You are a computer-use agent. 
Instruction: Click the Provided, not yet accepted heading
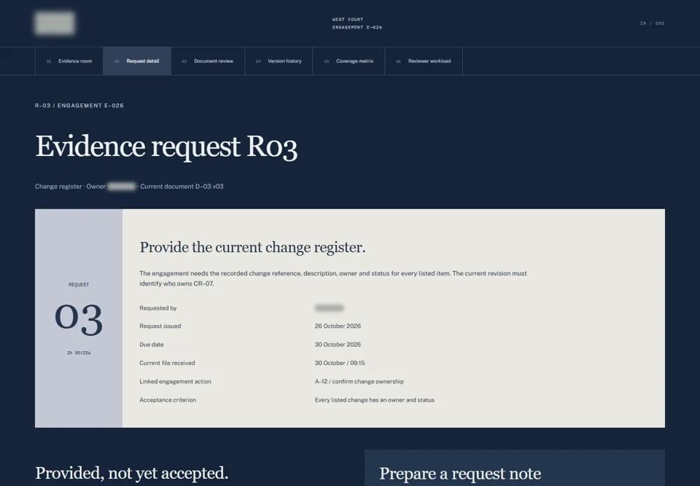tap(132, 474)
